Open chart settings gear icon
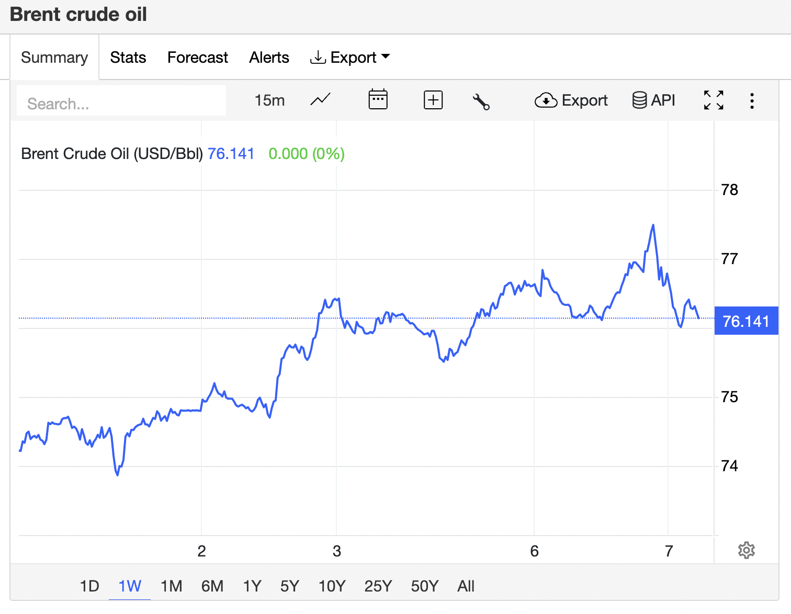Viewport: 791px width, 614px height. coord(747,550)
